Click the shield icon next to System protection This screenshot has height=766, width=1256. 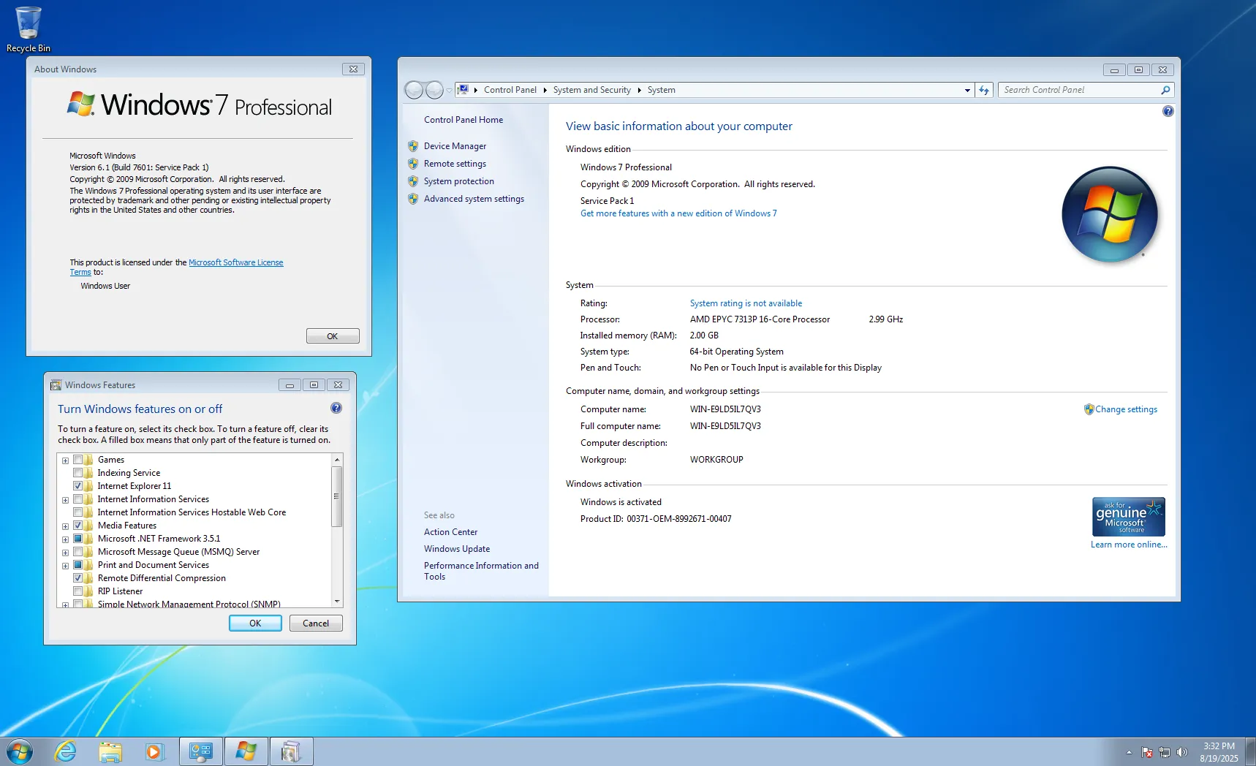tap(413, 181)
